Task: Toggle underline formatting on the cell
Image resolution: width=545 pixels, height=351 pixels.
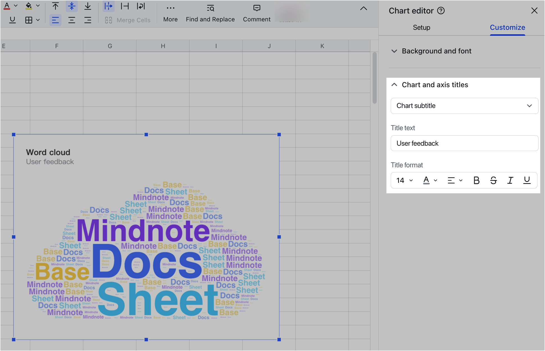Action: [12, 20]
